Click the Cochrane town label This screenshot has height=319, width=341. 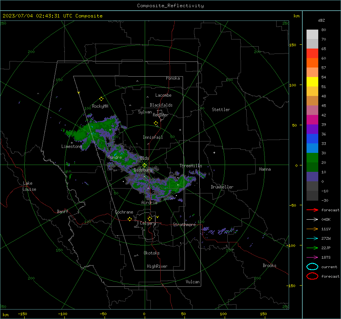tap(124, 212)
